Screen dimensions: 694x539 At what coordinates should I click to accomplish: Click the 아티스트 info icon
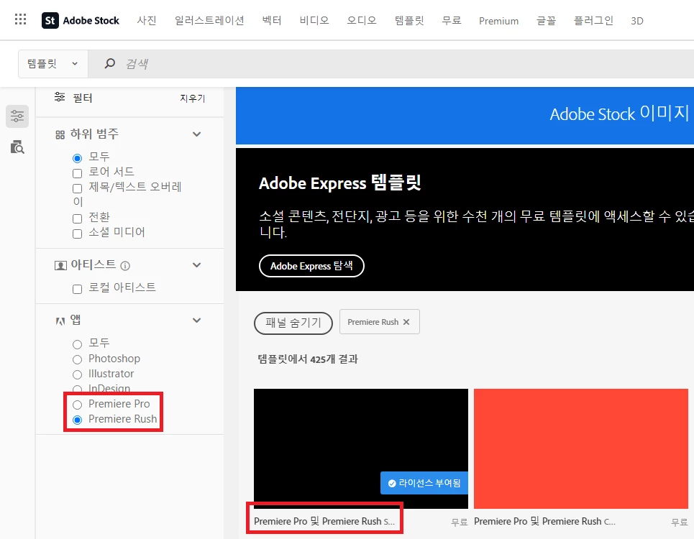(125, 266)
